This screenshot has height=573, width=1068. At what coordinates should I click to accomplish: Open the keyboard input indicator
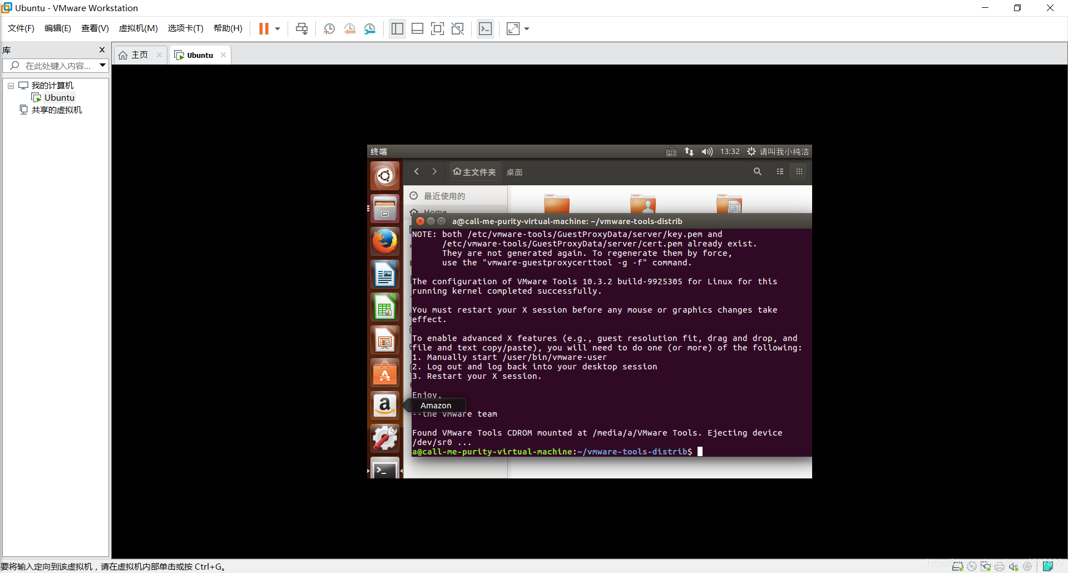671,152
